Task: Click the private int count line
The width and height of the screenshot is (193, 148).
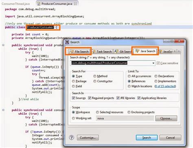Action: tap(30, 35)
